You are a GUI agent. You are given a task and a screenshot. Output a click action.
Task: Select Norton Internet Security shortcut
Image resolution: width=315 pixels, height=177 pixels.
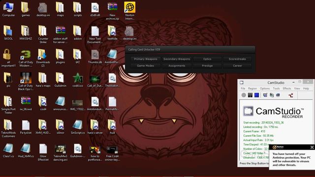pyautogui.click(x=129, y=11)
